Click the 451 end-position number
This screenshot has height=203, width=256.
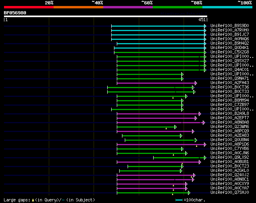[x=202, y=20]
